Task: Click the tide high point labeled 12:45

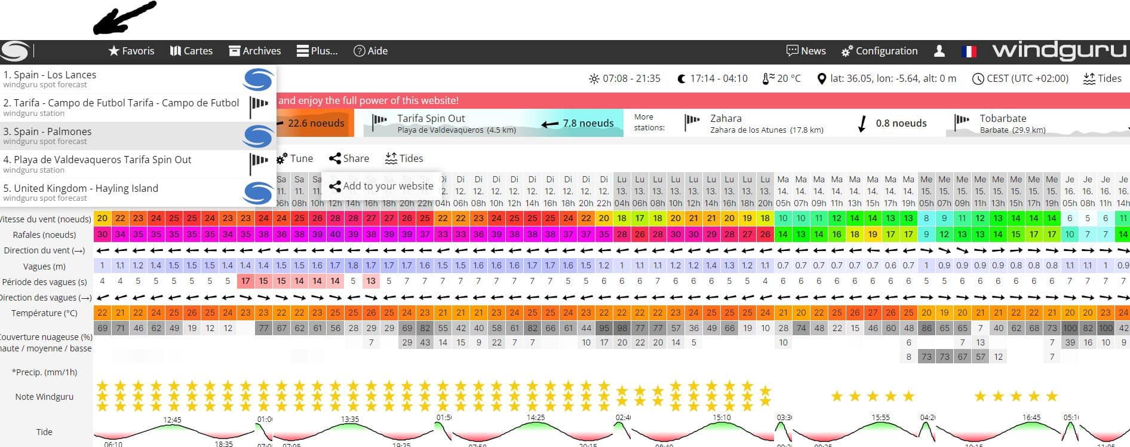Action: [x=172, y=420]
